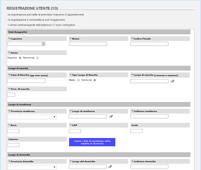
Task: Open the Provincia residenza dropdown
Action: (x=32, y=117)
